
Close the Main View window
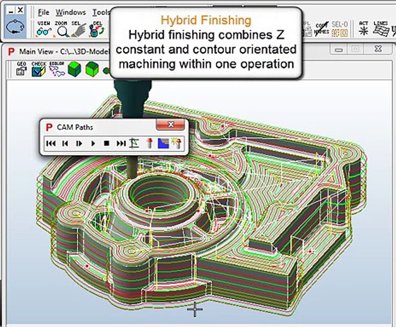378,49
